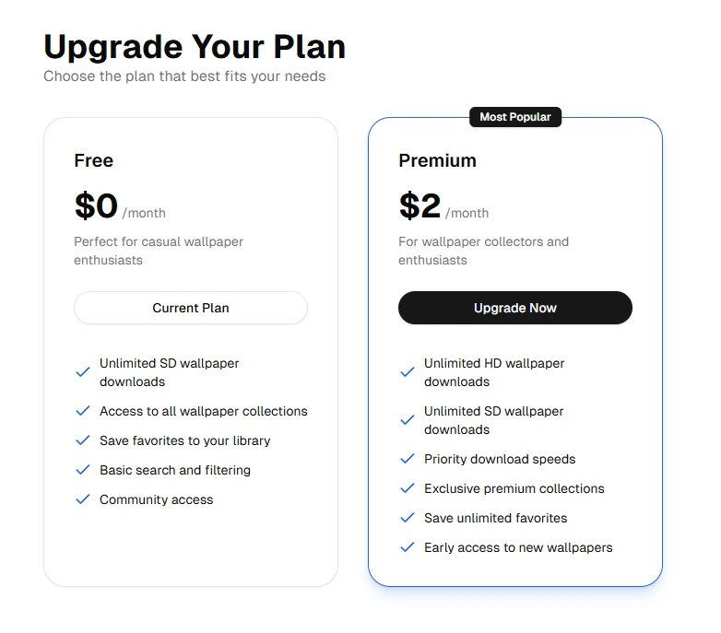Viewport: 721px width, 633px height.
Task: Click checkmark beside Exclusive premium collections
Action: (x=407, y=488)
